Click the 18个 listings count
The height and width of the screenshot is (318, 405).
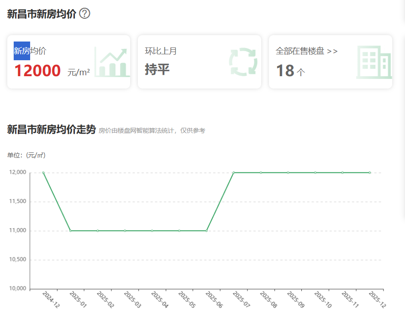289,71
